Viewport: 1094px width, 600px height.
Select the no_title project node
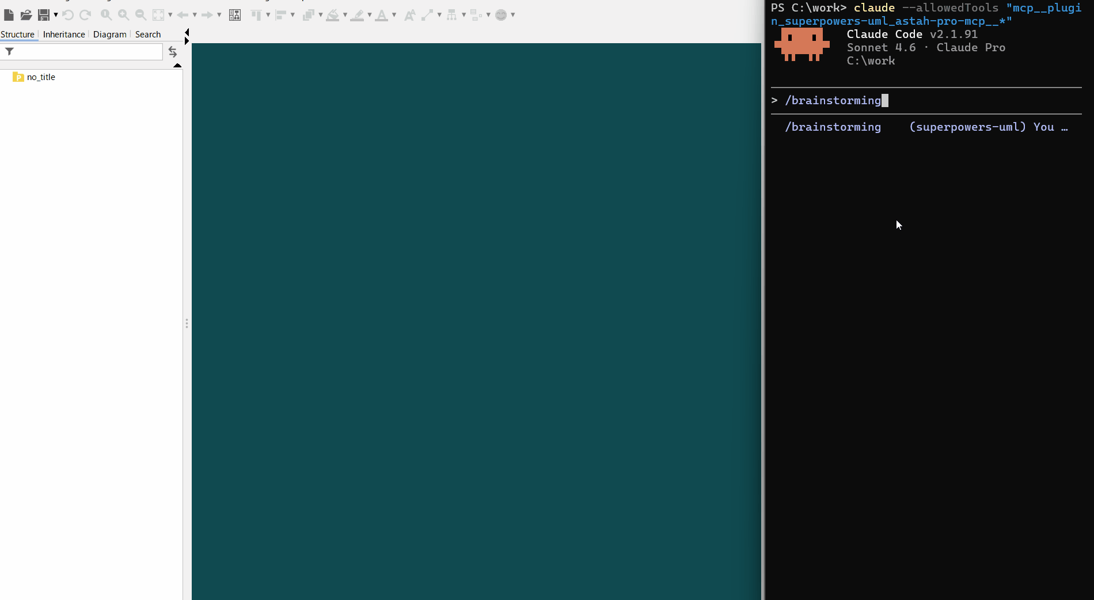(35, 77)
